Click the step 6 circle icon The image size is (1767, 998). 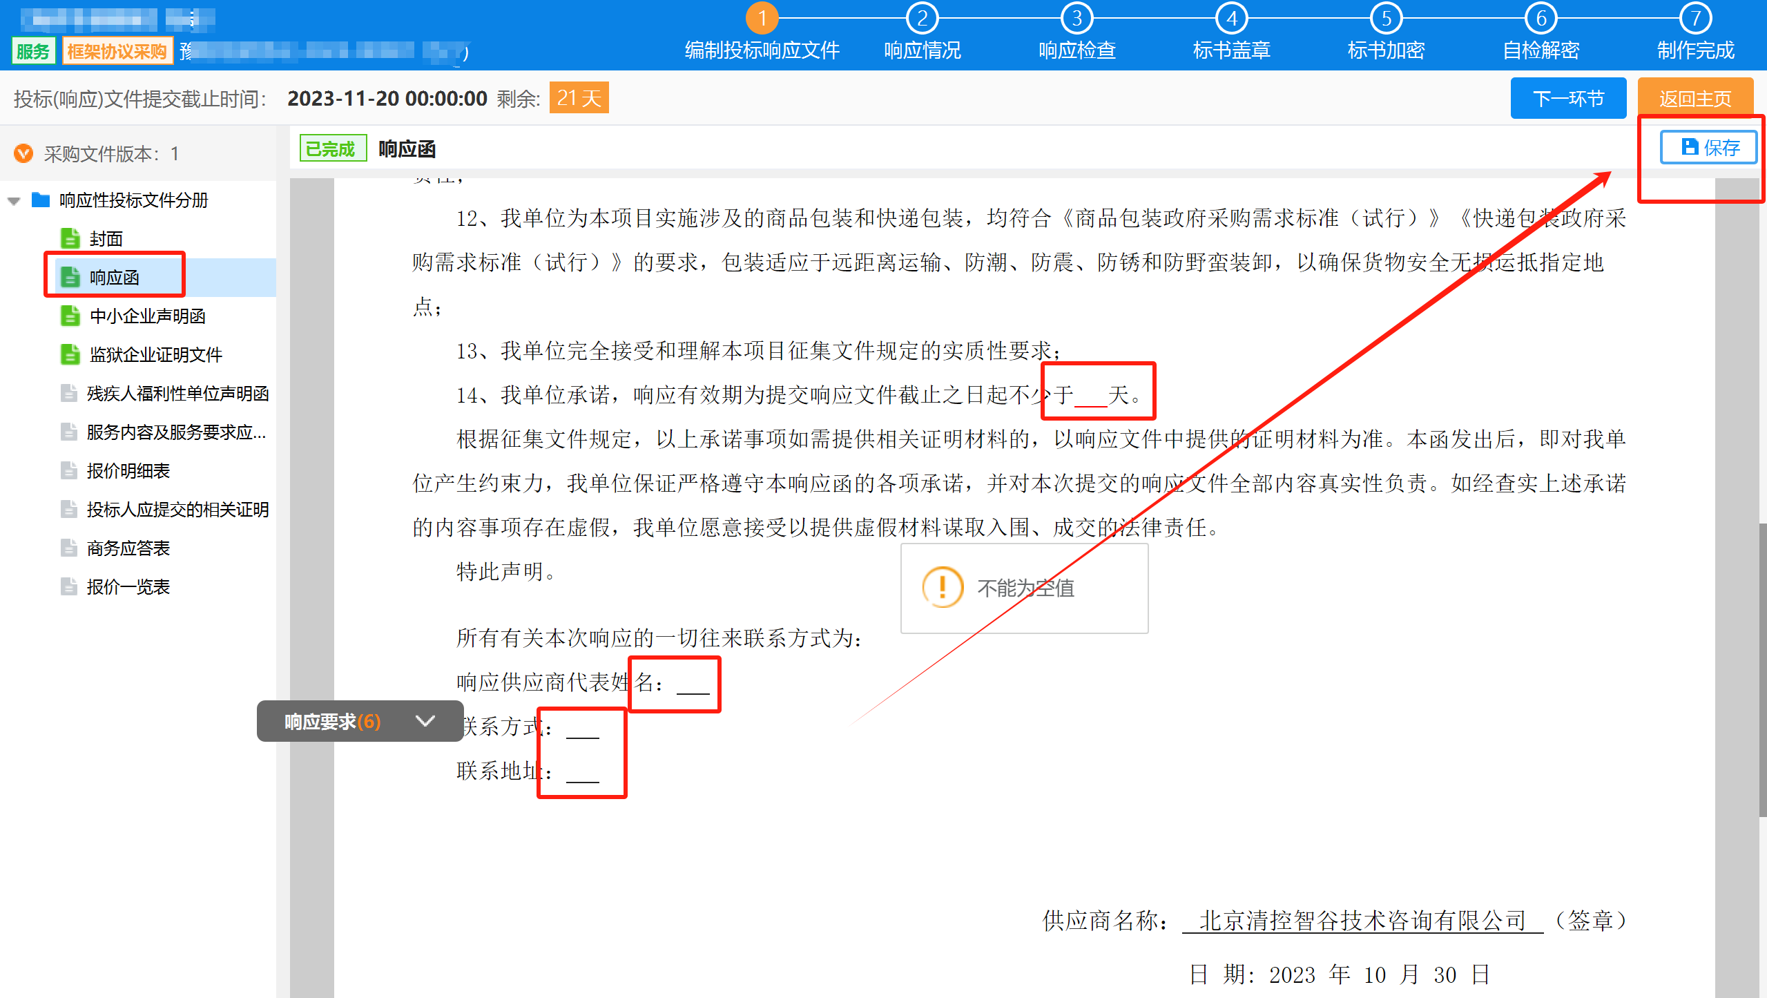(x=1541, y=18)
